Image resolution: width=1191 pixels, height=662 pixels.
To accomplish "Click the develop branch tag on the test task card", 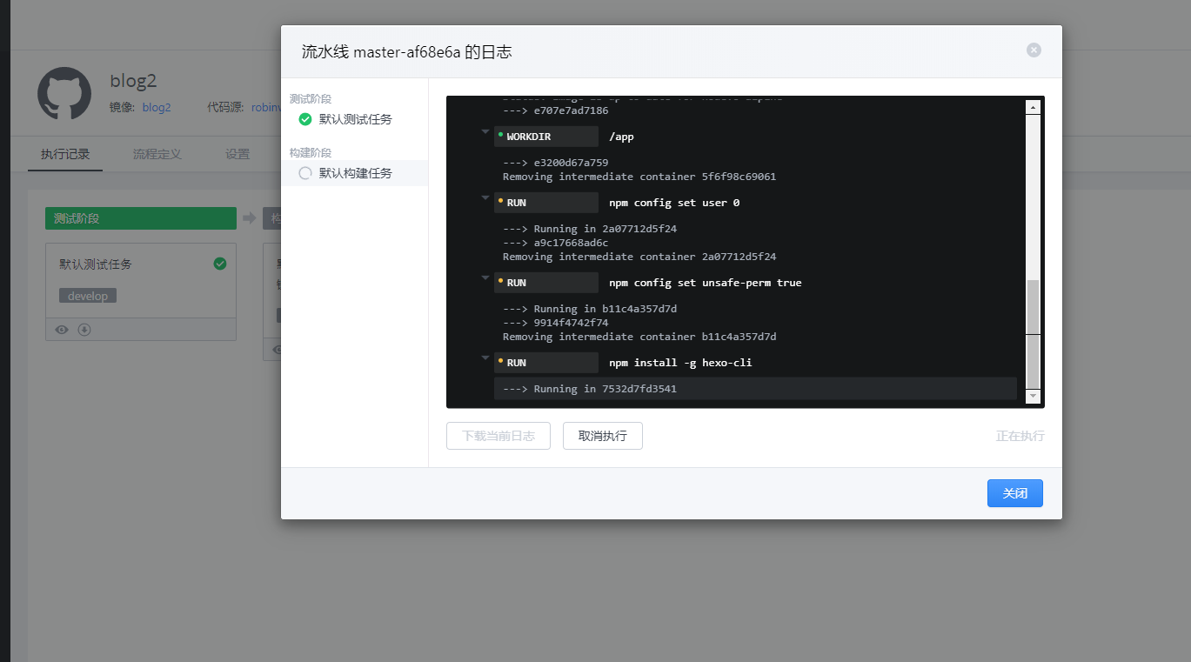I will [x=87, y=295].
